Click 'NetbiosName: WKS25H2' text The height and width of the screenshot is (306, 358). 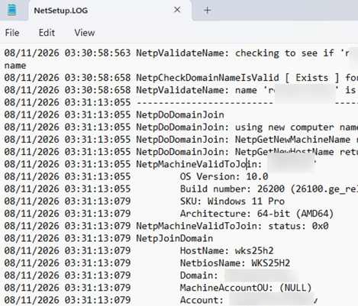point(235,263)
